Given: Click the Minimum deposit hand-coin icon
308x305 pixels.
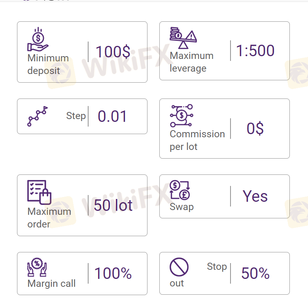Looking at the screenshot, I should coord(38,40).
